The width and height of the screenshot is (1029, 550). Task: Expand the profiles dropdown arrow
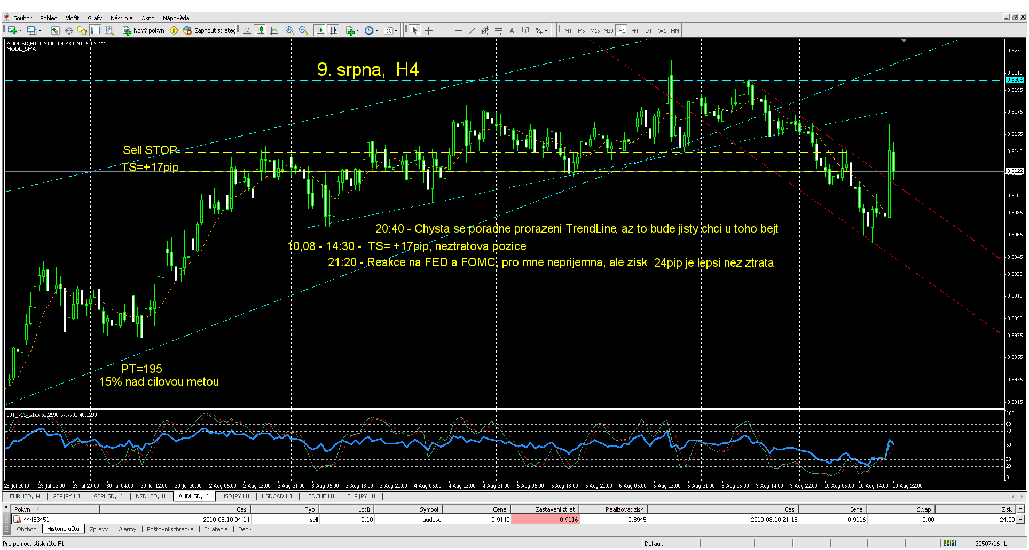(x=40, y=30)
